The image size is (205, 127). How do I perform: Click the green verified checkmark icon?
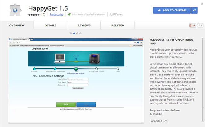[x=69, y=14]
